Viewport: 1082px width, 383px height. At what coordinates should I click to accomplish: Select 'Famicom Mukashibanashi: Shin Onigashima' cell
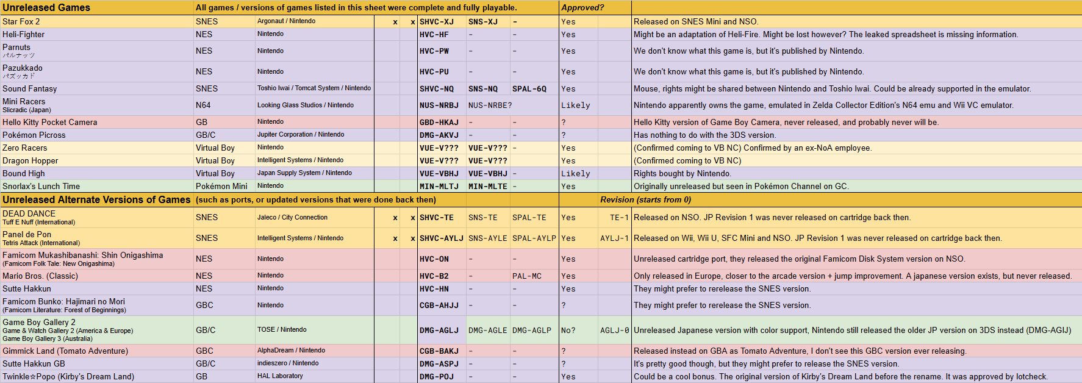click(x=97, y=259)
